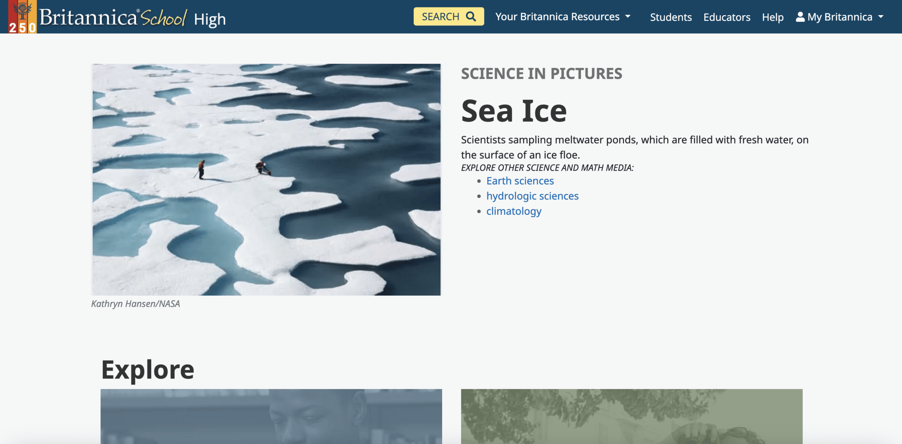
Task: Click the My Britannica user profile icon
Action: (x=800, y=17)
